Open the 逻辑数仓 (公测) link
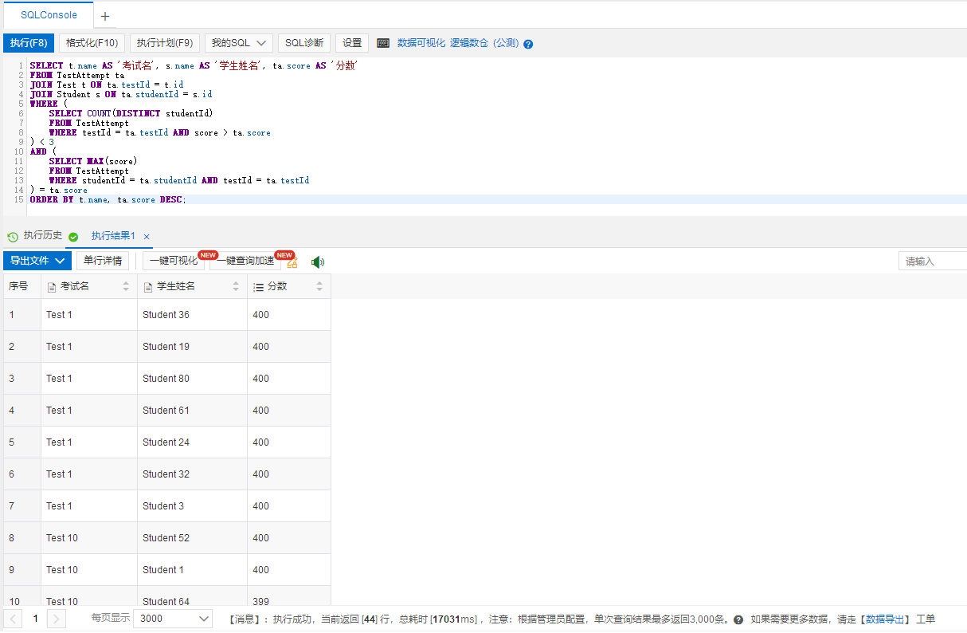967x633 pixels. tap(484, 43)
